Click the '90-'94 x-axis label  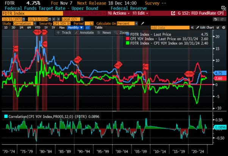tap(84, 151)
